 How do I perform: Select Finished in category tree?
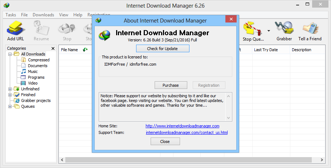click(28, 95)
